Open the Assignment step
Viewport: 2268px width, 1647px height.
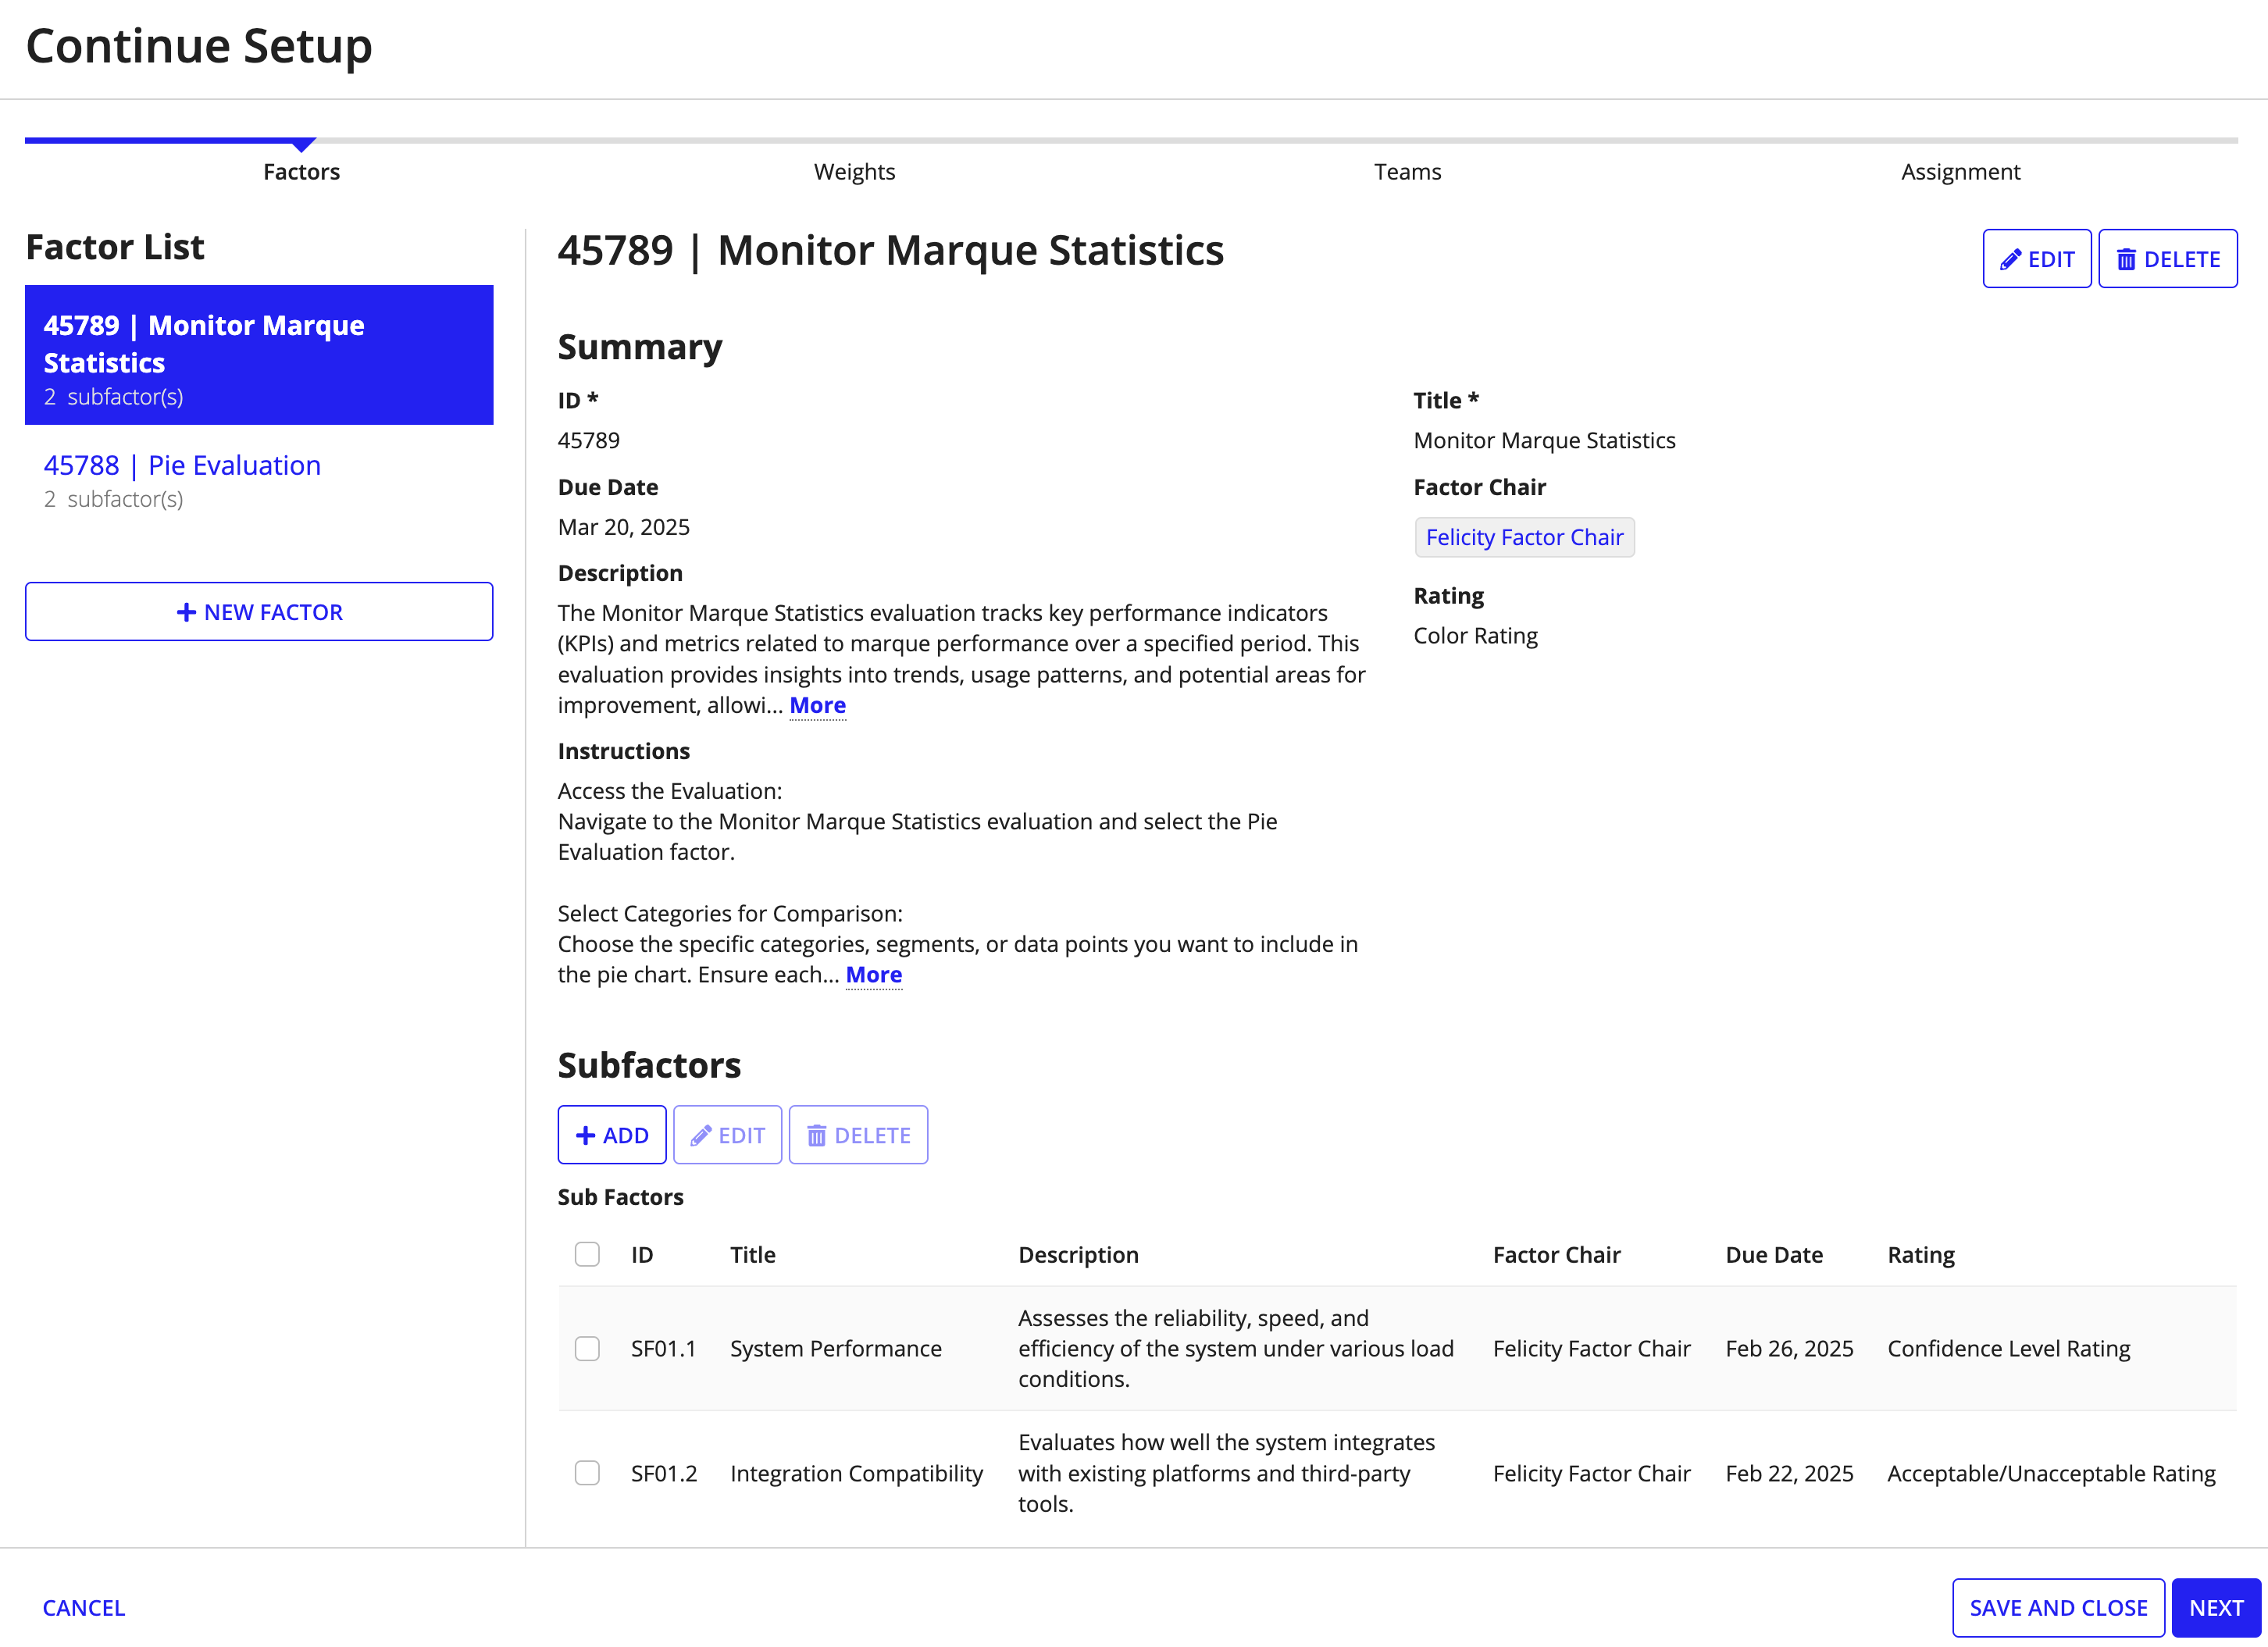point(1960,172)
